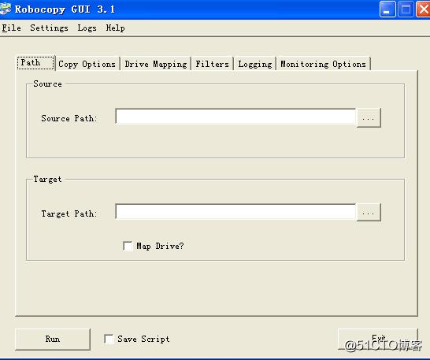Image resolution: width=430 pixels, height=360 pixels.
Task: Browse for target path with ellipsis button
Action: pos(369,212)
